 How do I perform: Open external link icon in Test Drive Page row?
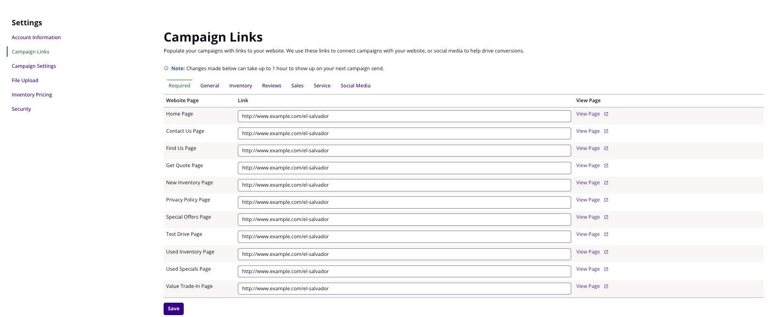coord(606,234)
